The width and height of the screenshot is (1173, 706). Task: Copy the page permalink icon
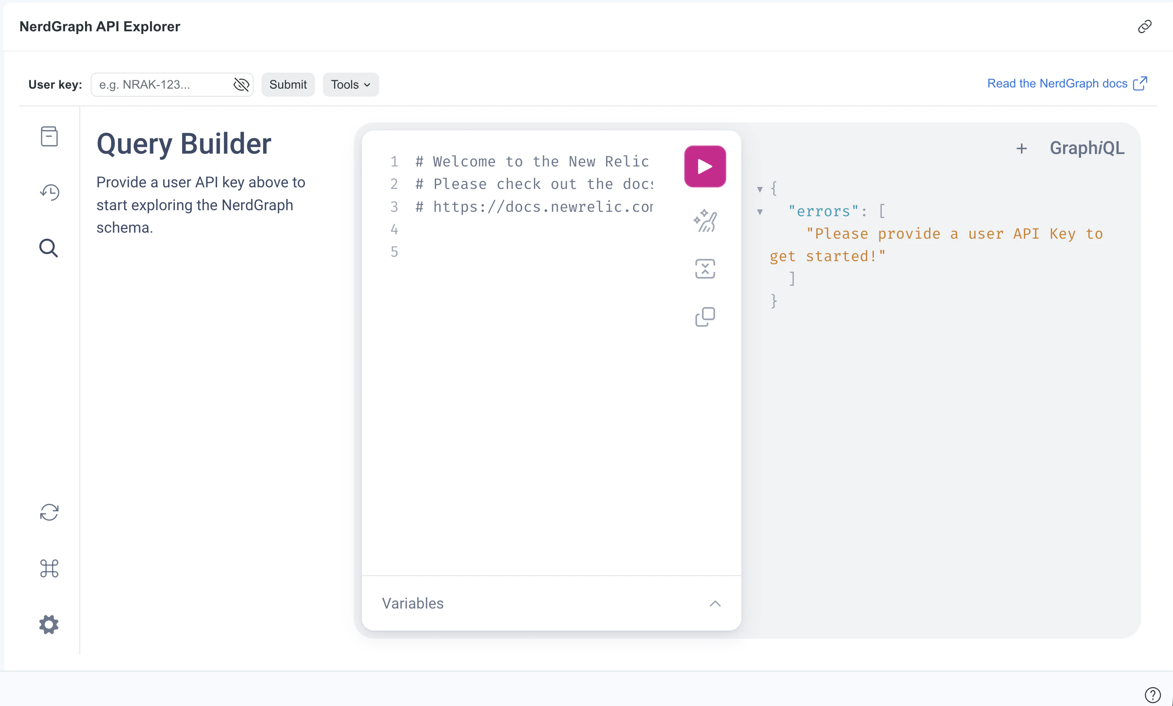pyautogui.click(x=1145, y=26)
